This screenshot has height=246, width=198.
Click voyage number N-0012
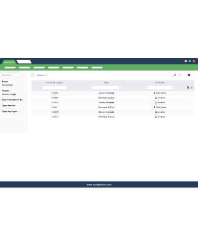[55, 112]
